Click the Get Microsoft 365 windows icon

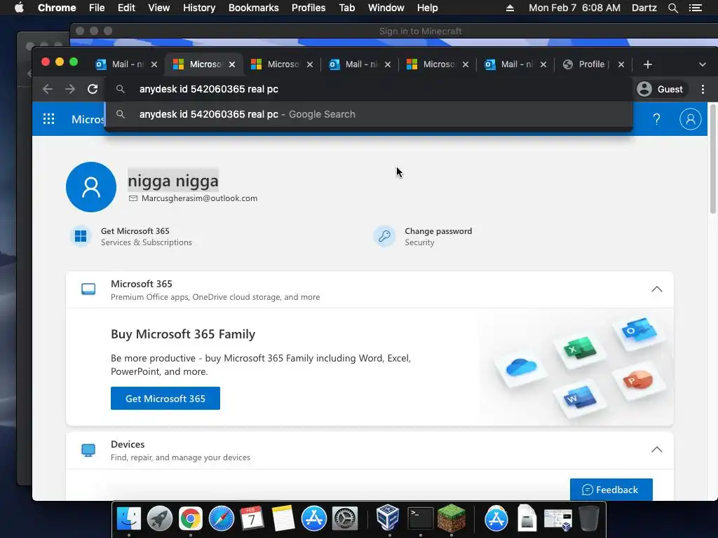(x=81, y=236)
